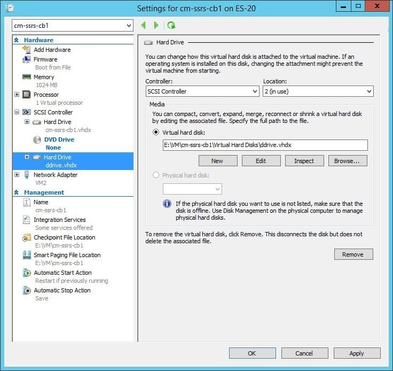This screenshot has width=393, height=371.
Task: Select the Integration Services item
Action: [60, 220]
